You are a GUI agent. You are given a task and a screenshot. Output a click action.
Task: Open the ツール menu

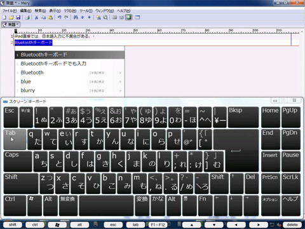pos(86,11)
